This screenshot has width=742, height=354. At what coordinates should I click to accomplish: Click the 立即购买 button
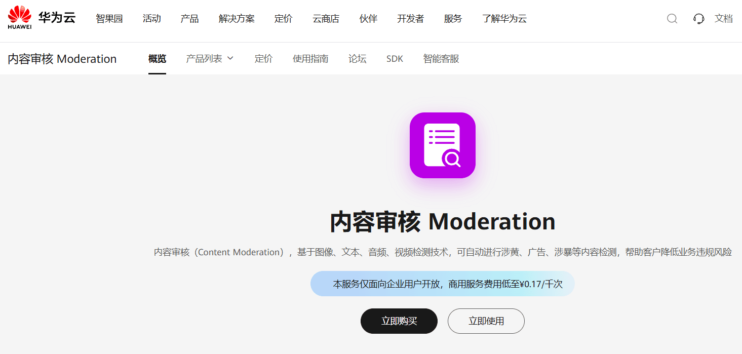pos(399,321)
